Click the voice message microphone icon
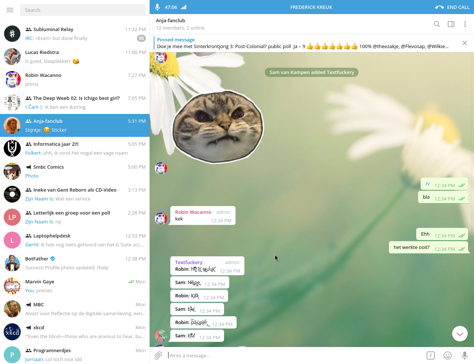474x364 pixels. tap(464, 355)
